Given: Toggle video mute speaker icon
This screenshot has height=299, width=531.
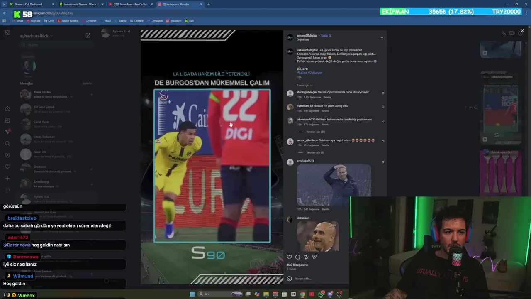Looking at the screenshot, I should pos(278,279).
